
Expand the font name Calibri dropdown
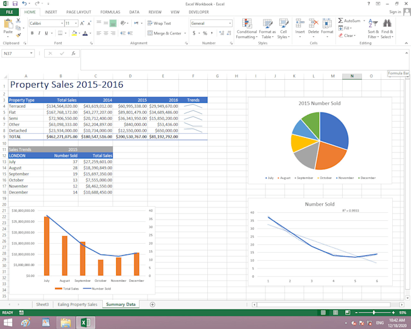62,24
